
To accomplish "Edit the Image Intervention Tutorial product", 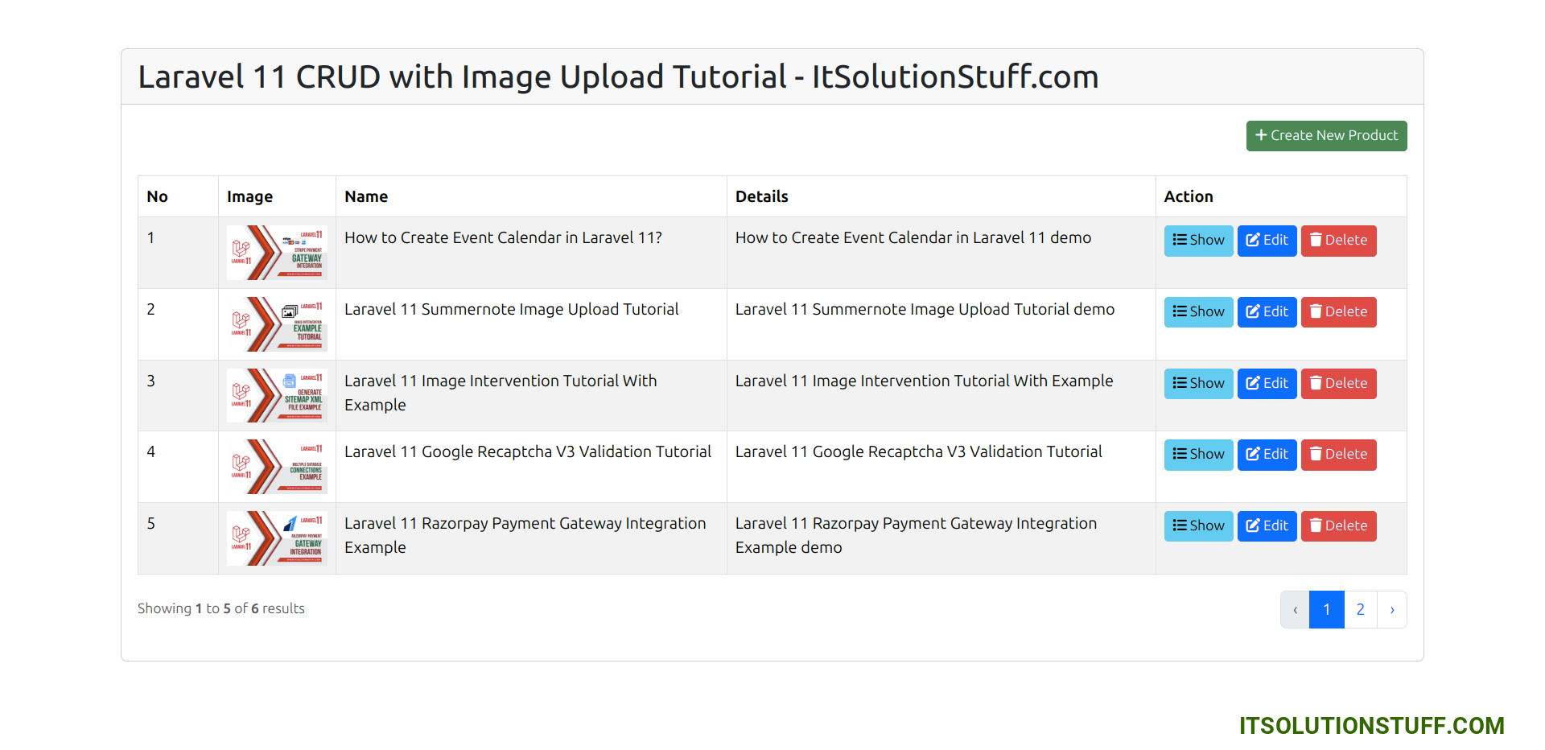I will [x=1267, y=384].
